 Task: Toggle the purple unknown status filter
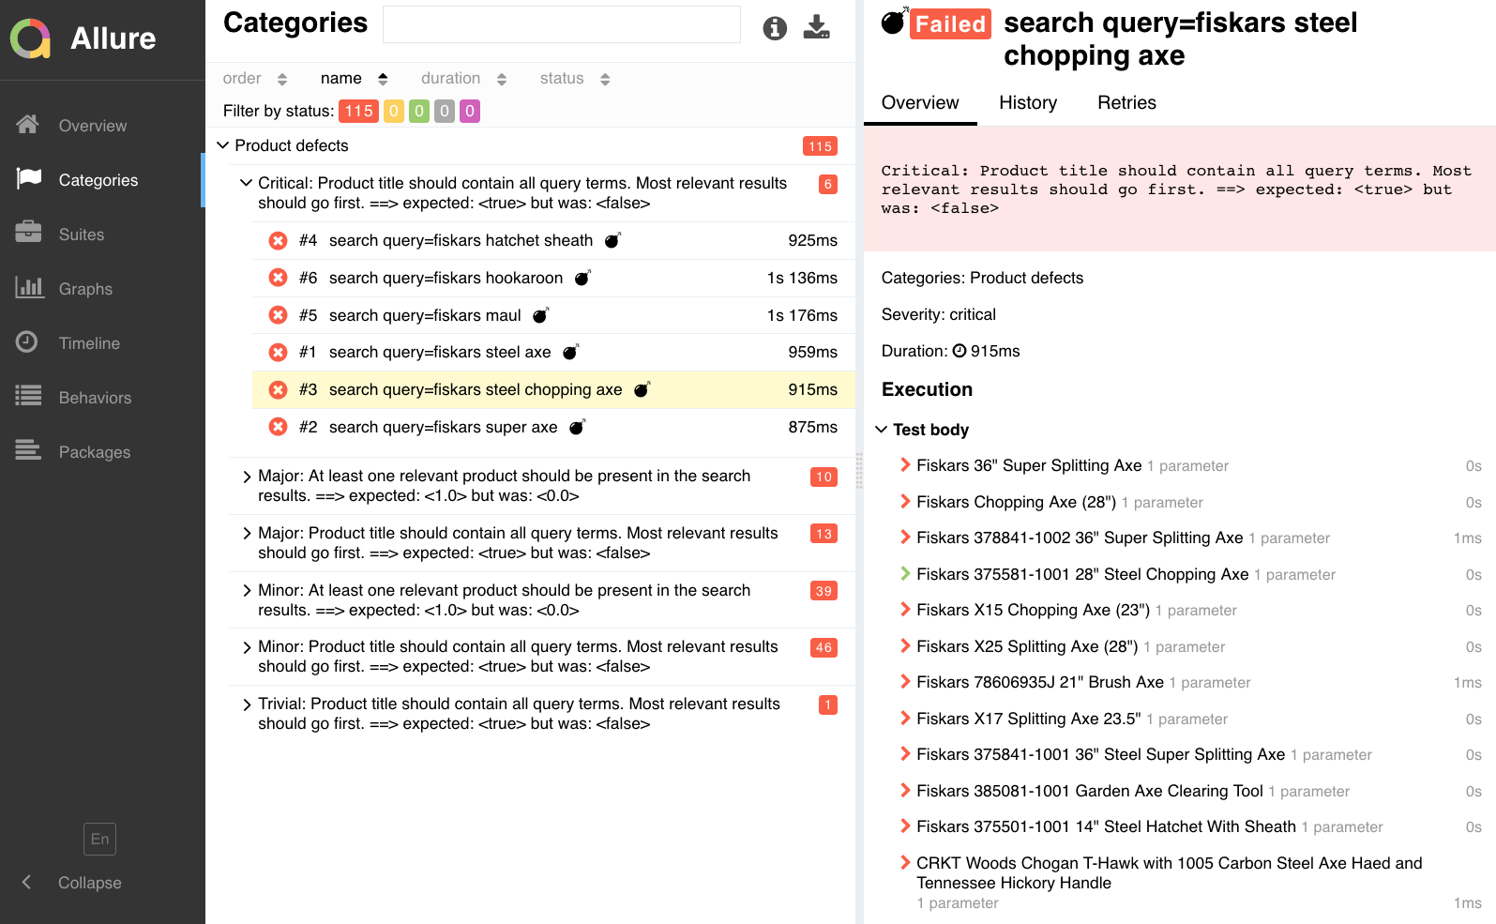point(470,111)
